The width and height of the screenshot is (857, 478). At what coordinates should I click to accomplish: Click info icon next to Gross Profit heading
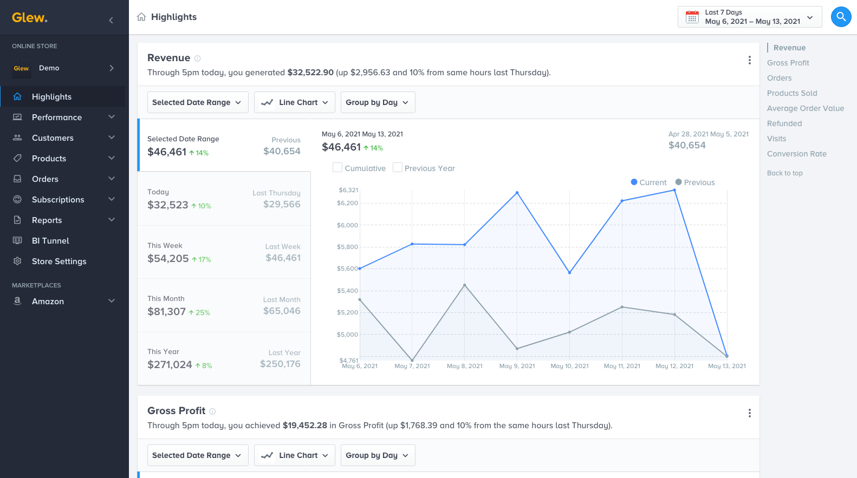(x=212, y=411)
